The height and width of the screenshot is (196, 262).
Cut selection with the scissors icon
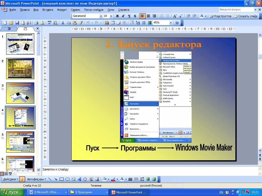63,23
